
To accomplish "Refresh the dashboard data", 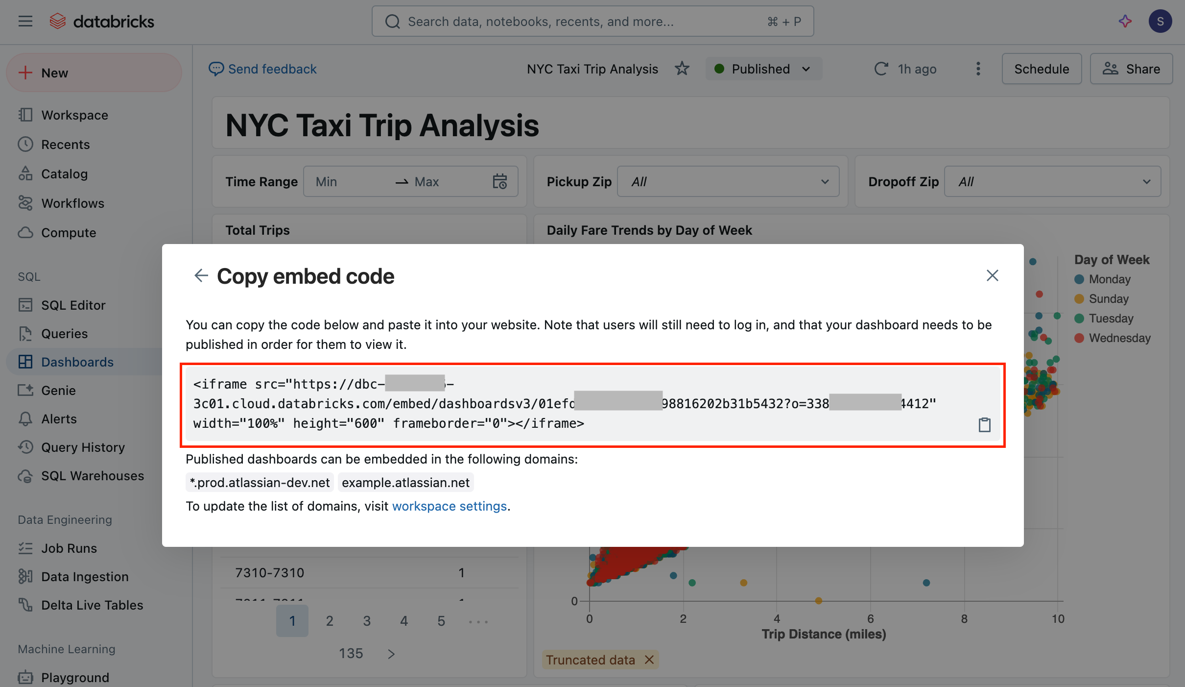I will coord(881,69).
